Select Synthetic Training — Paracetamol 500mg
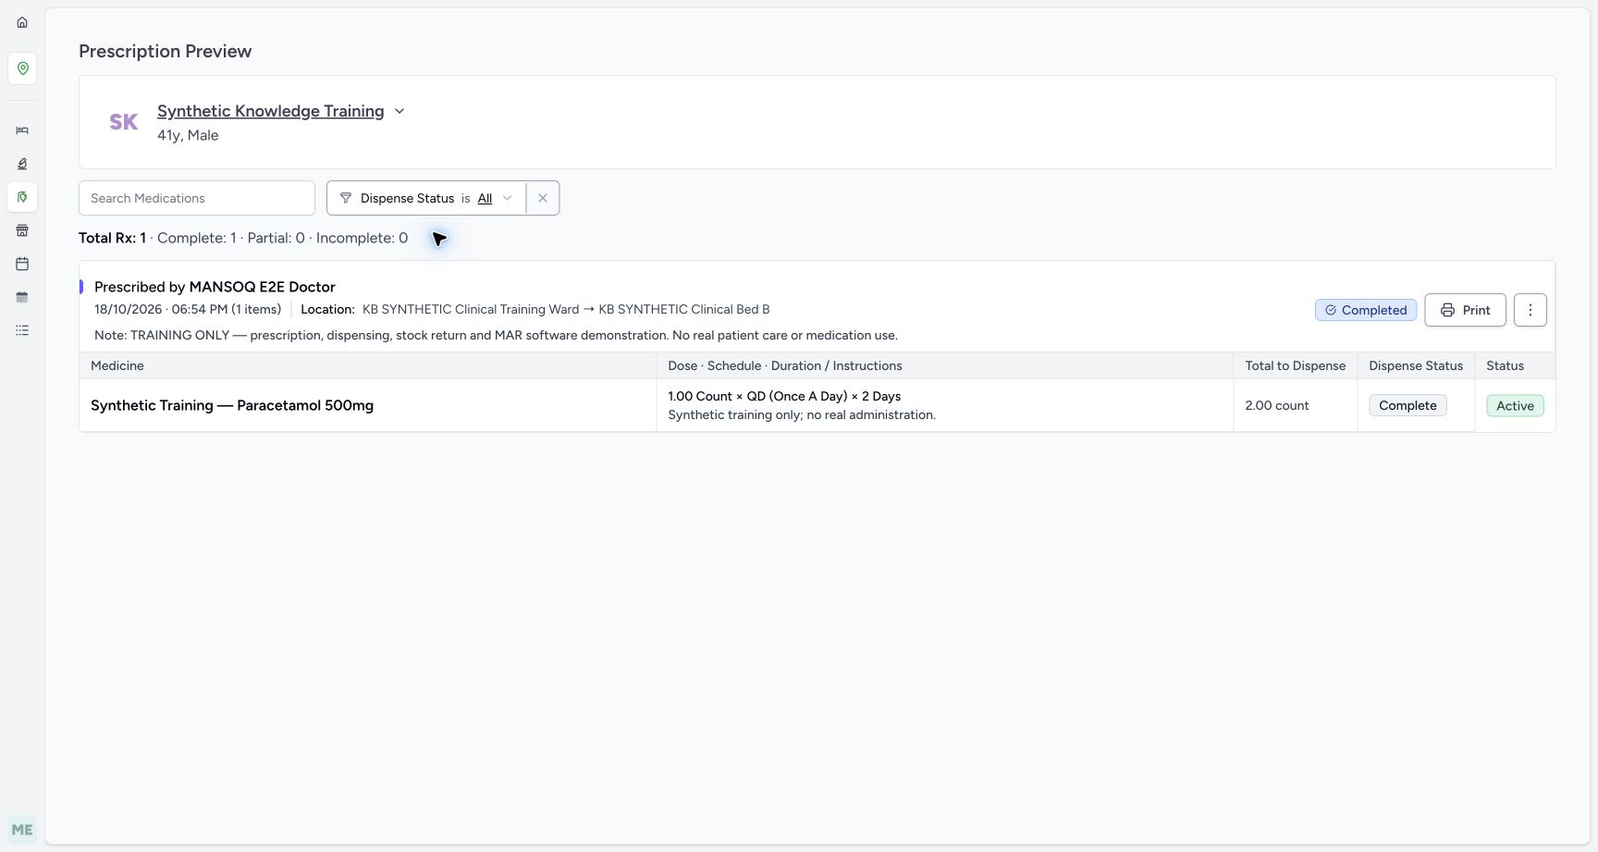Viewport: 1598px width, 852px height. (232, 405)
